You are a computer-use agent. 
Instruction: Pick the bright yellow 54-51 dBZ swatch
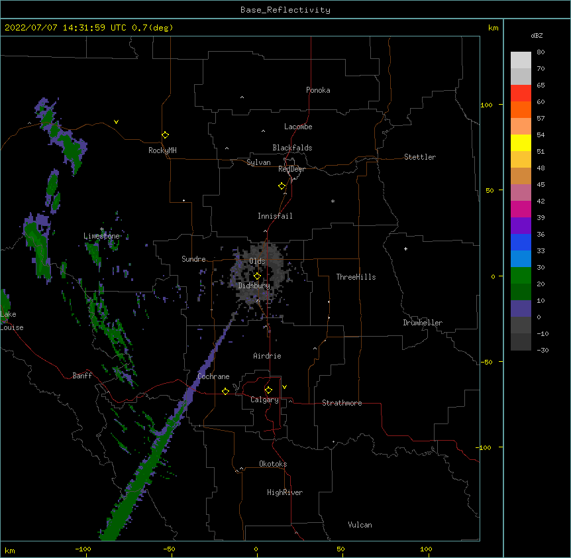(x=521, y=142)
